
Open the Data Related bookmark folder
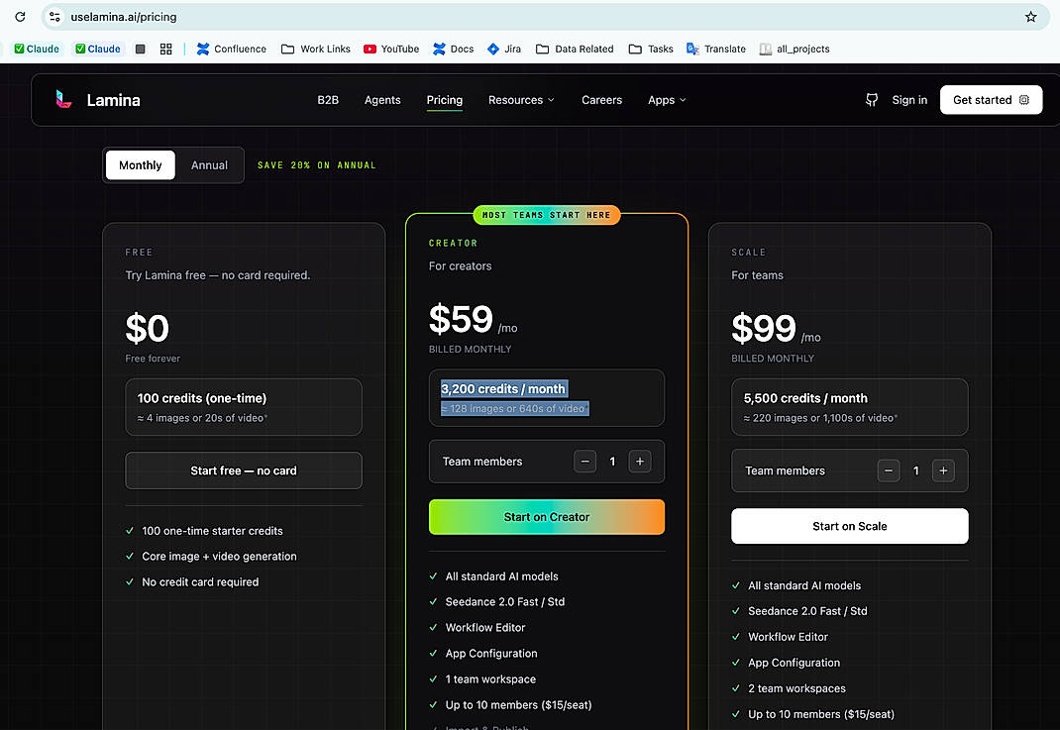click(x=575, y=49)
